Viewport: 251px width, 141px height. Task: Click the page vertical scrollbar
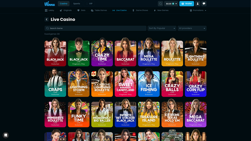250,27
